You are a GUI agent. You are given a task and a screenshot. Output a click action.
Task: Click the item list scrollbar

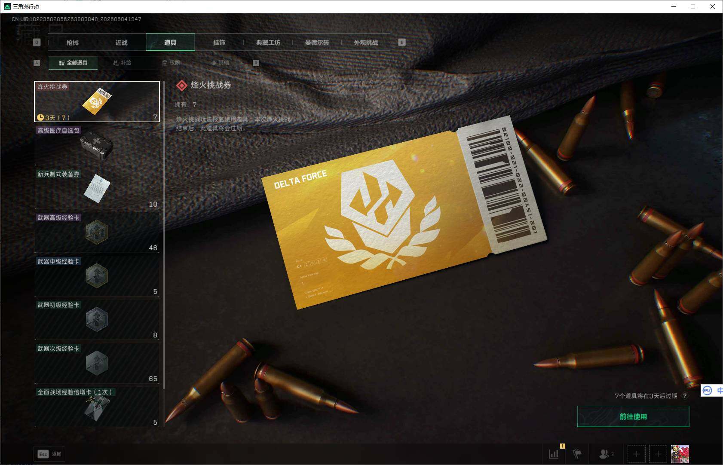164,236
